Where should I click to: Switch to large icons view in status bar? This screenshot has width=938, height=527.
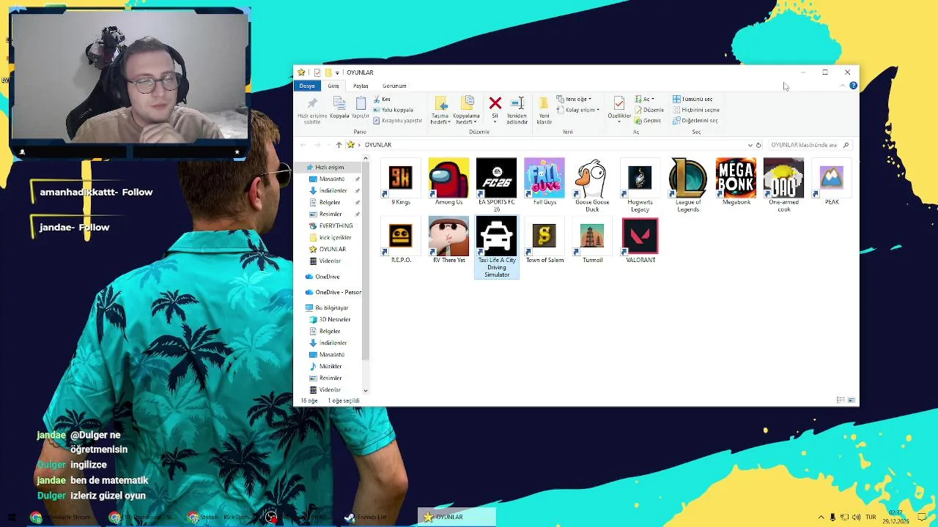tap(852, 400)
